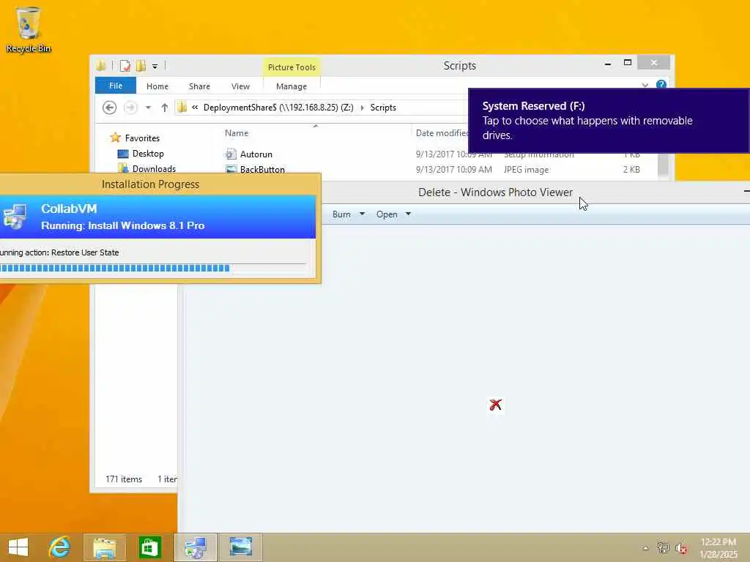The width and height of the screenshot is (750, 562).
Task: Minimize the Scripts Explorer window
Action: click(607, 63)
